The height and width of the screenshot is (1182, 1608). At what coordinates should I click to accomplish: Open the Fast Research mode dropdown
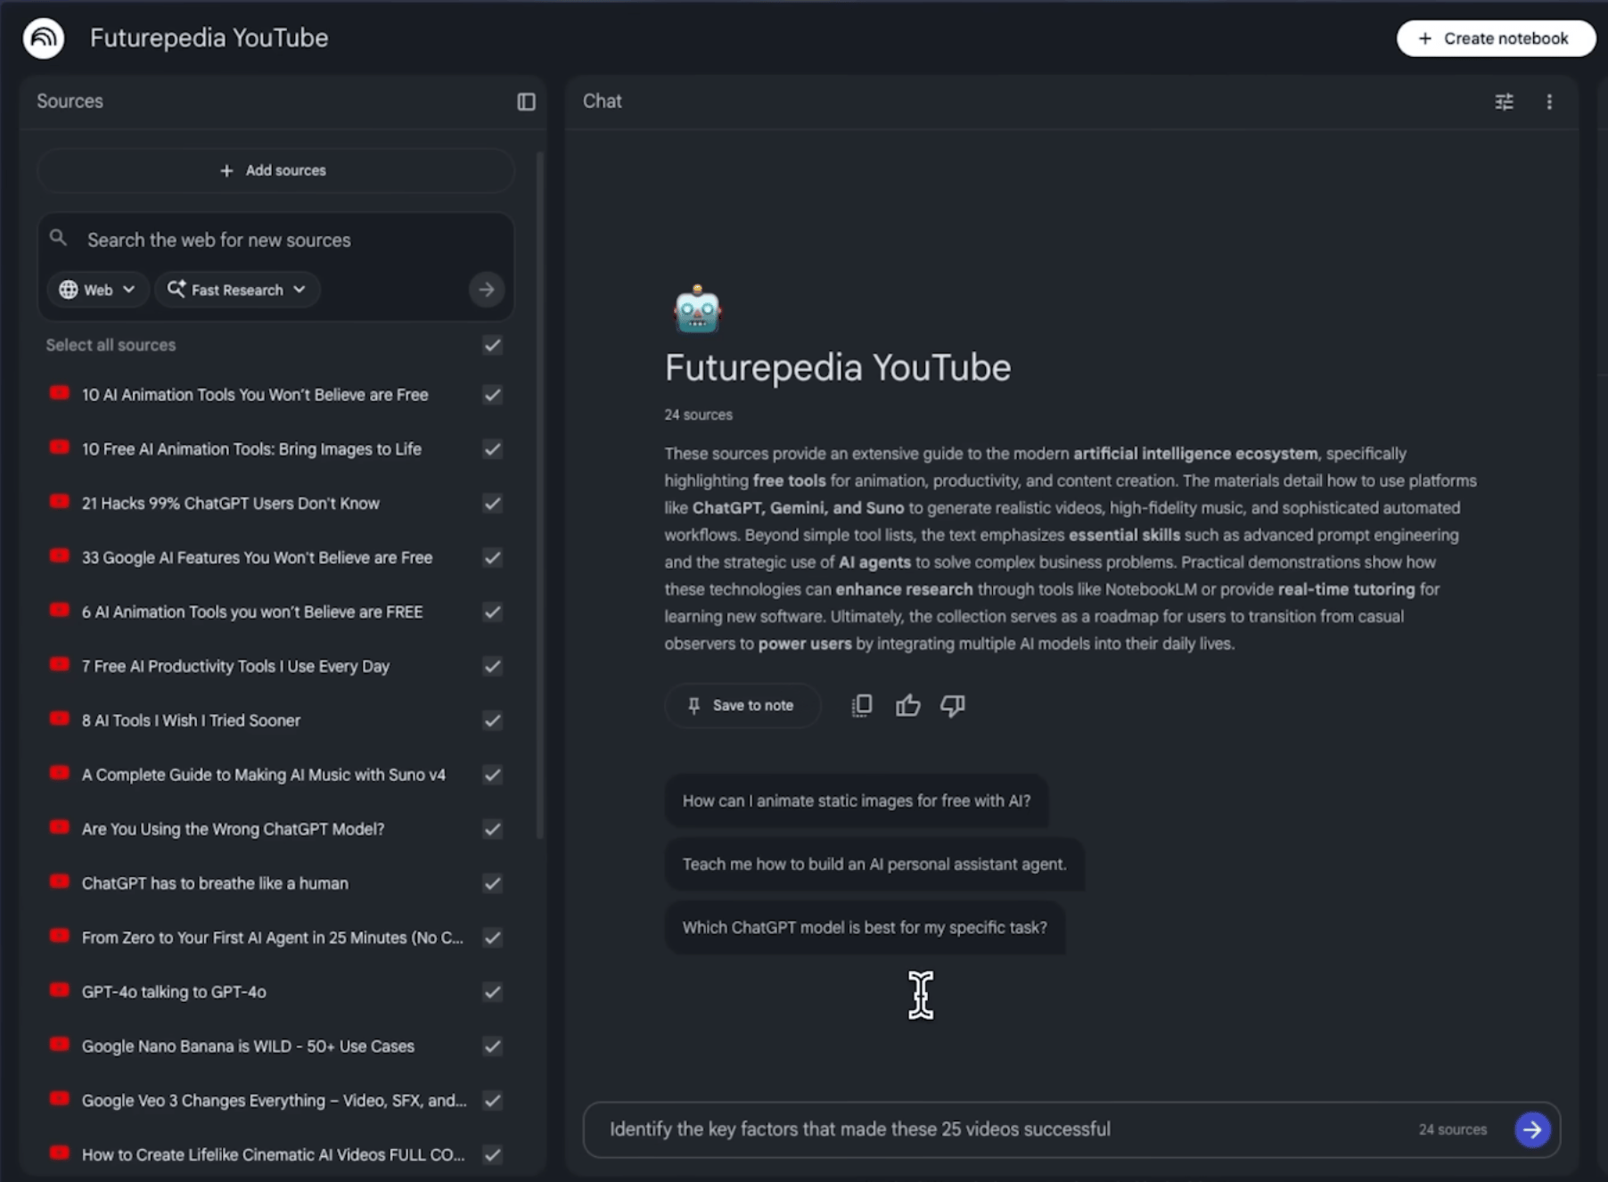tap(237, 290)
